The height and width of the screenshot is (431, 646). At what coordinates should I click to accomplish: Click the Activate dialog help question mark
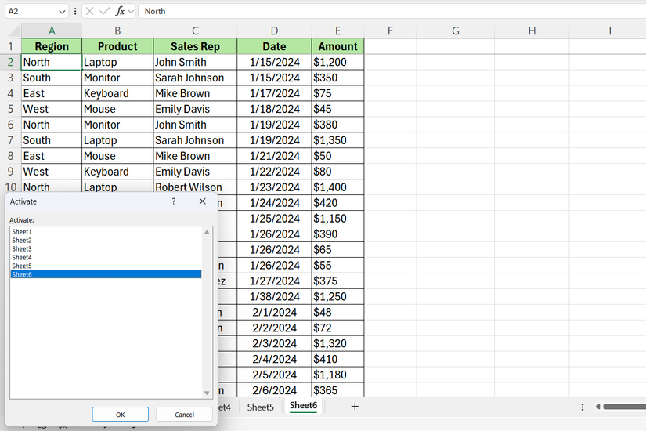click(x=174, y=201)
